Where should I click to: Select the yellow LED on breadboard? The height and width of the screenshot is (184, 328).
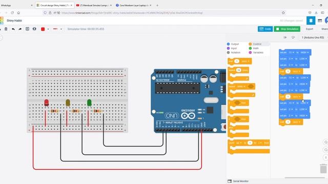[x=68, y=103]
